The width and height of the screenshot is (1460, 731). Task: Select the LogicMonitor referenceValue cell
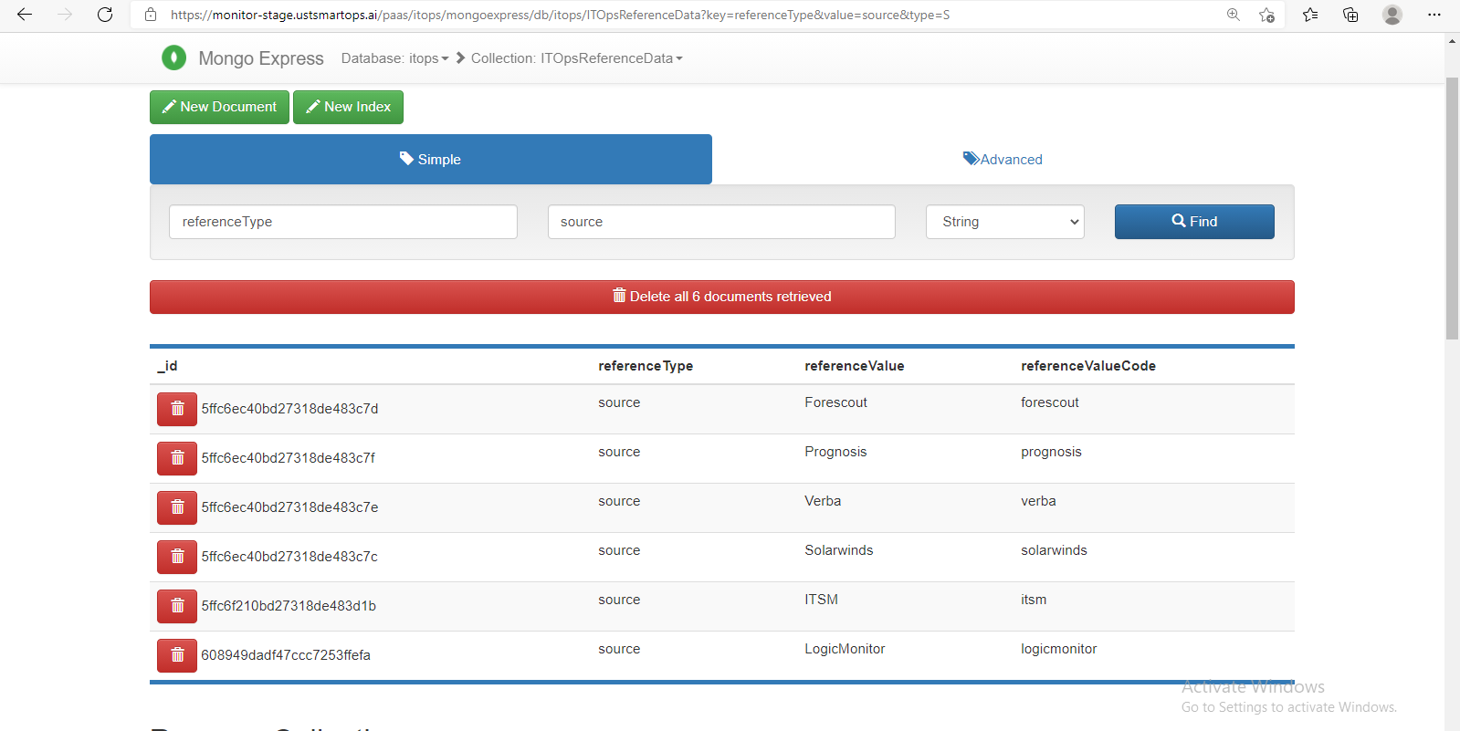(x=845, y=649)
